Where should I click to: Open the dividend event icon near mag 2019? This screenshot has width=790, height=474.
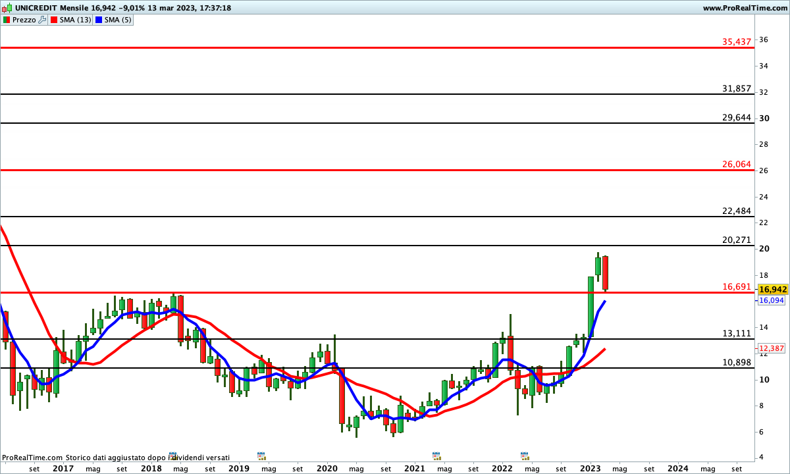coord(261,455)
